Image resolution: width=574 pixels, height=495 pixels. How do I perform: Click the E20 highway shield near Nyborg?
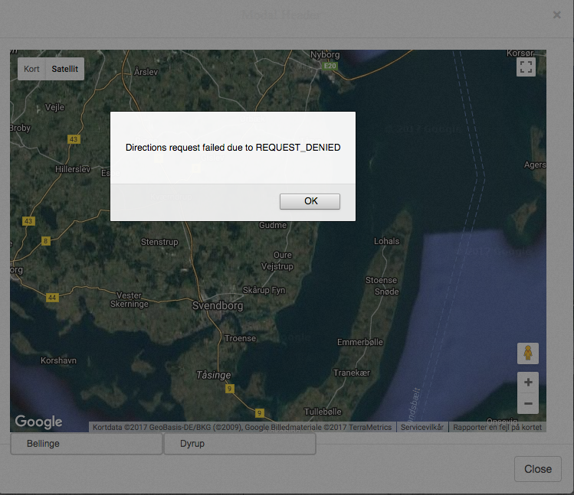point(330,67)
